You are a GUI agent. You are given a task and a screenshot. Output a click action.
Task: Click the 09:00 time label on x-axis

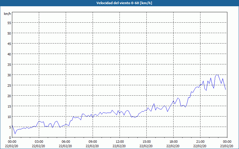click(93, 142)
